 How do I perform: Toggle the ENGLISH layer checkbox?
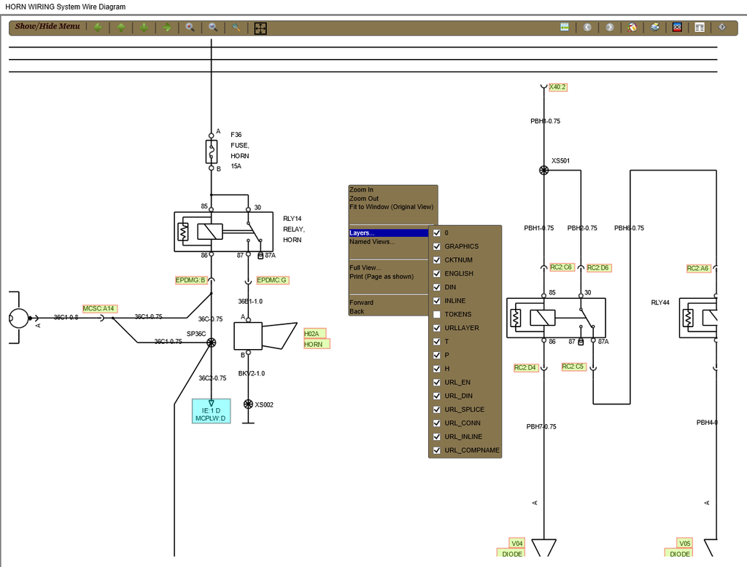click(x=436, y=273)
